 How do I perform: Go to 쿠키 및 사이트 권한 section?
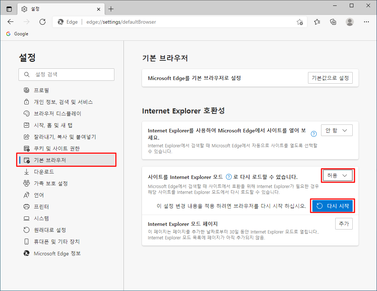(56, 148)
